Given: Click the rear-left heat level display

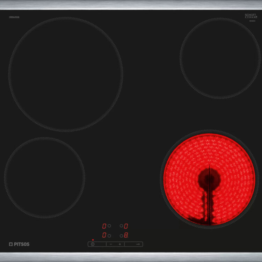Looking at the screenshot, I should pyautogui.click(x=104, y=226).
